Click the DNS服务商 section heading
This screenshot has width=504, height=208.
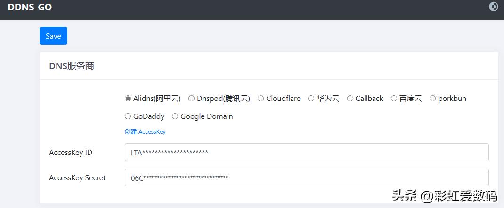pyautogui.click(x=72, y=66)
